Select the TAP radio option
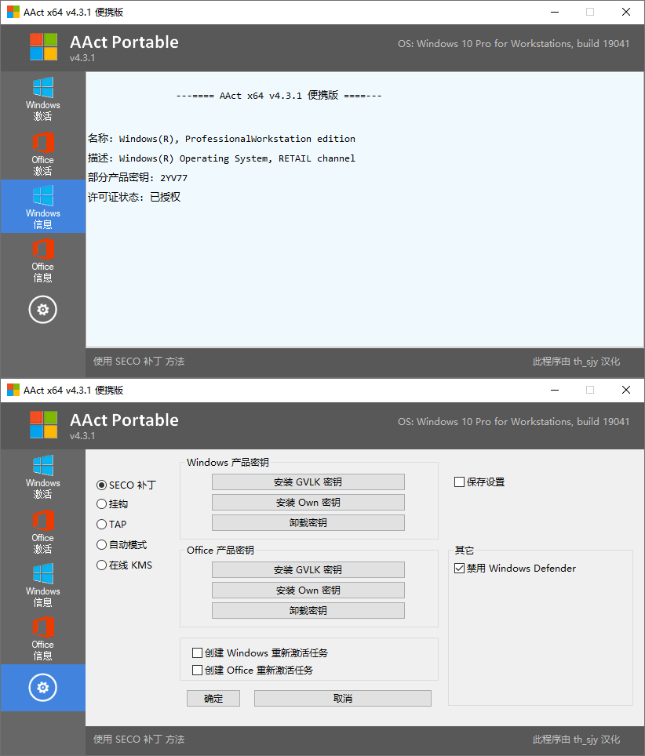 point(111,524)
